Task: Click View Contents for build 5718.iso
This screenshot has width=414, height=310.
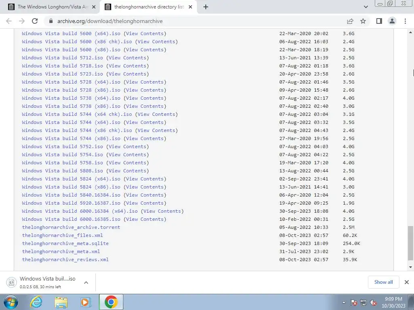Action: pyautogui.click(x=127, y=66)
